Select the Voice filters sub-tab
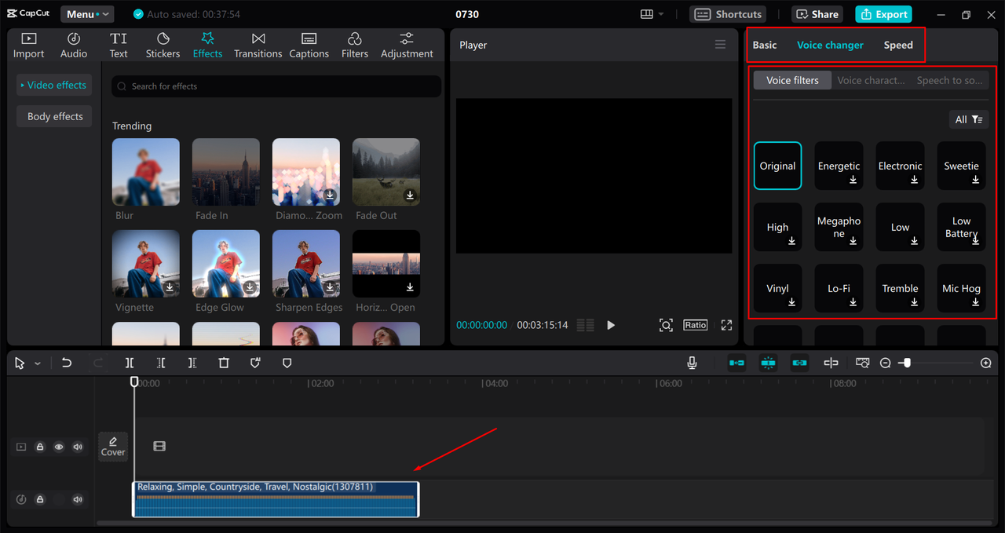The height and width of the screenshot is (533, 1005). (x=792, y=80)
